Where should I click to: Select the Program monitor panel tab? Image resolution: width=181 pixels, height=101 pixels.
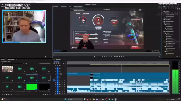tap(78, 6)
